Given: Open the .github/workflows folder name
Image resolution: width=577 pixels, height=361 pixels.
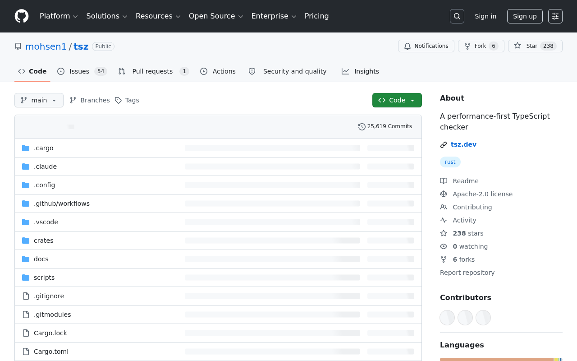Looking at the screenshot, I should coord(62,204).
